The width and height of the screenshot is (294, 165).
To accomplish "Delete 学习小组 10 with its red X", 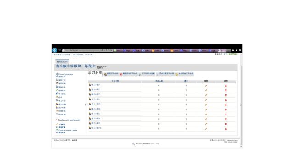I will (x=226, y=129).
